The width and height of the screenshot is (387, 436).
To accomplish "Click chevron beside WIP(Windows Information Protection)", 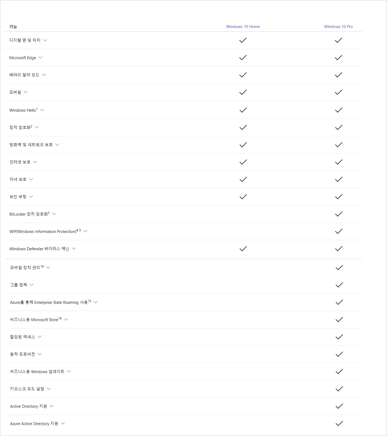I will [85, 231].
